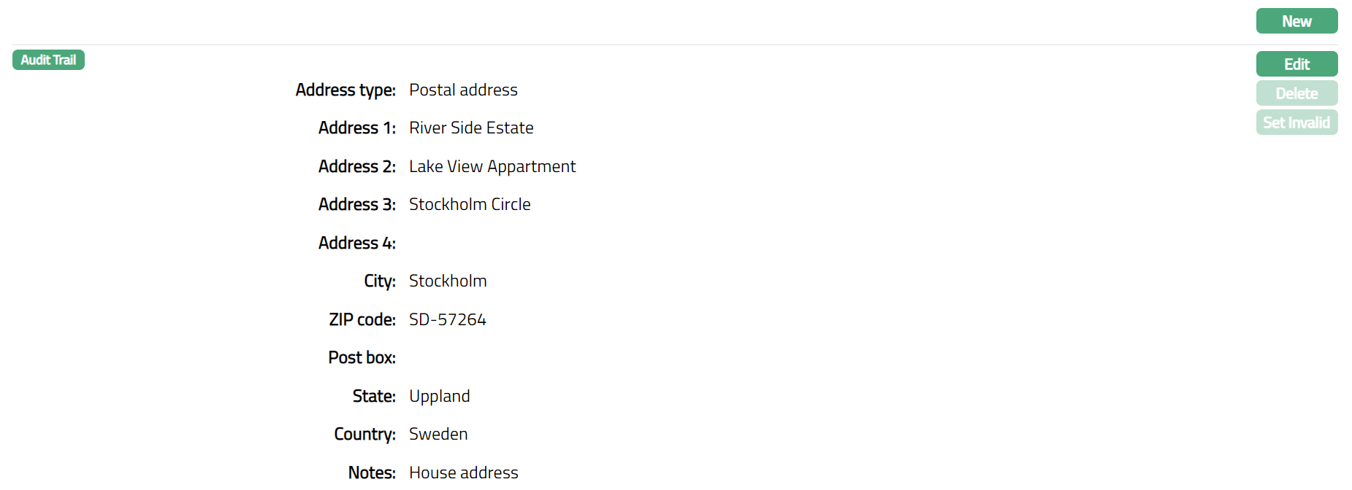Click the Country value Sweden
Screen dimensions: 1352x490
pyautogui.click(x=438, y=434)
